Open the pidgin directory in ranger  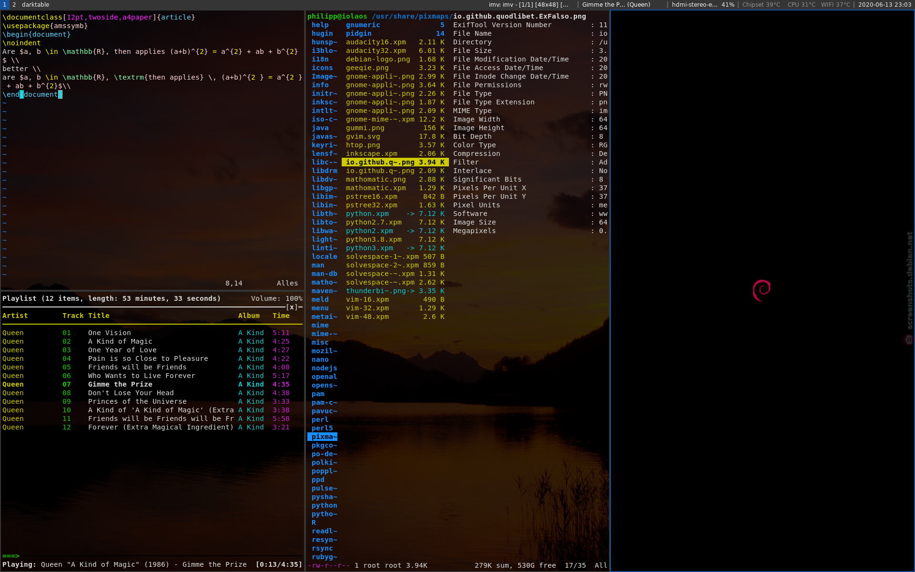coord(395,33)
